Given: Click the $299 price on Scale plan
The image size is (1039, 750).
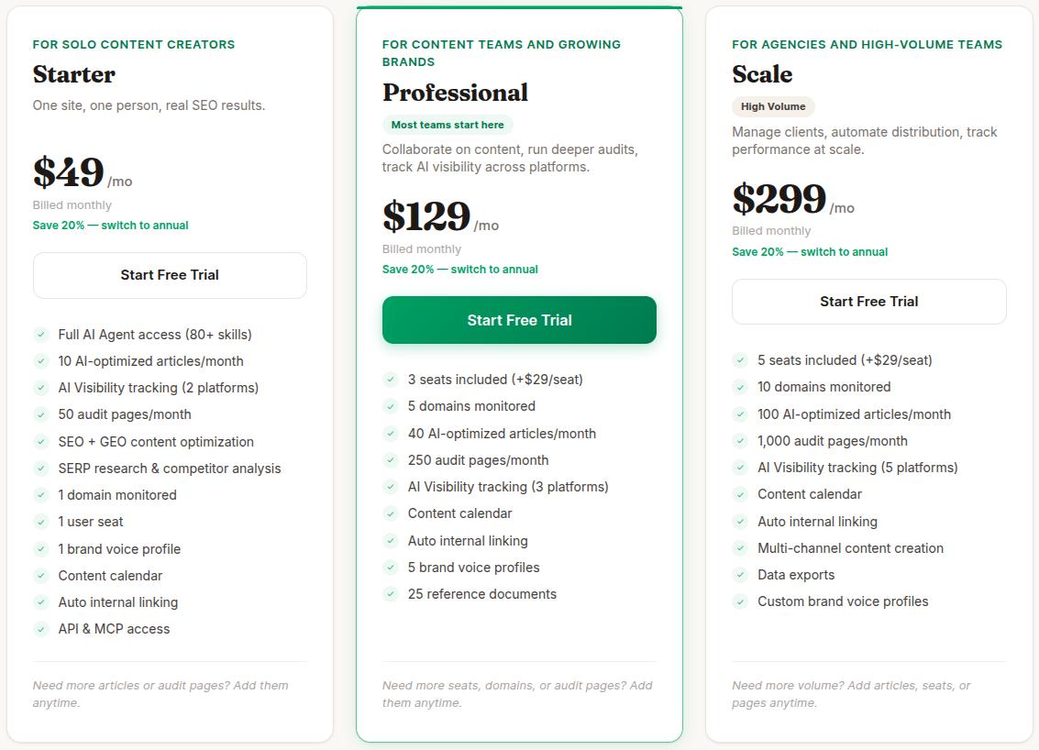Looking at the screenshot, I should pyautogui.click(x=779, y=198).
